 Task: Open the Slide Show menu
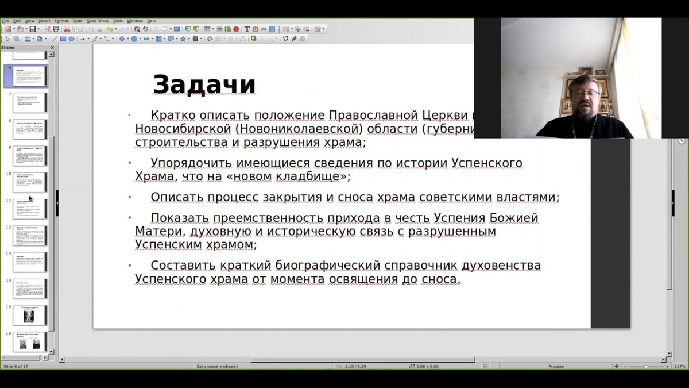pyautogui.click(x=97, y=21)
